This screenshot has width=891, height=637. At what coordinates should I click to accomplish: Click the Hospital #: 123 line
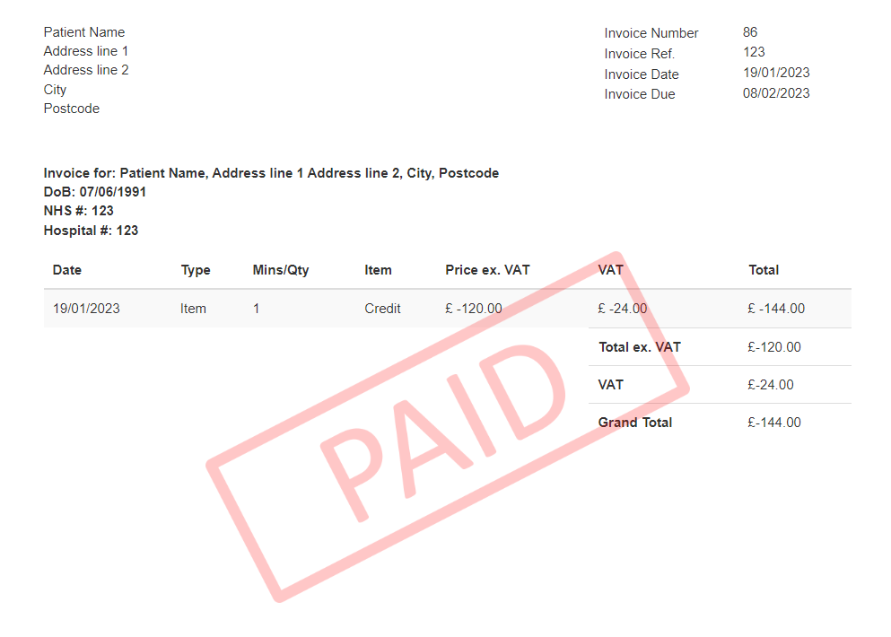click(91, 231)
